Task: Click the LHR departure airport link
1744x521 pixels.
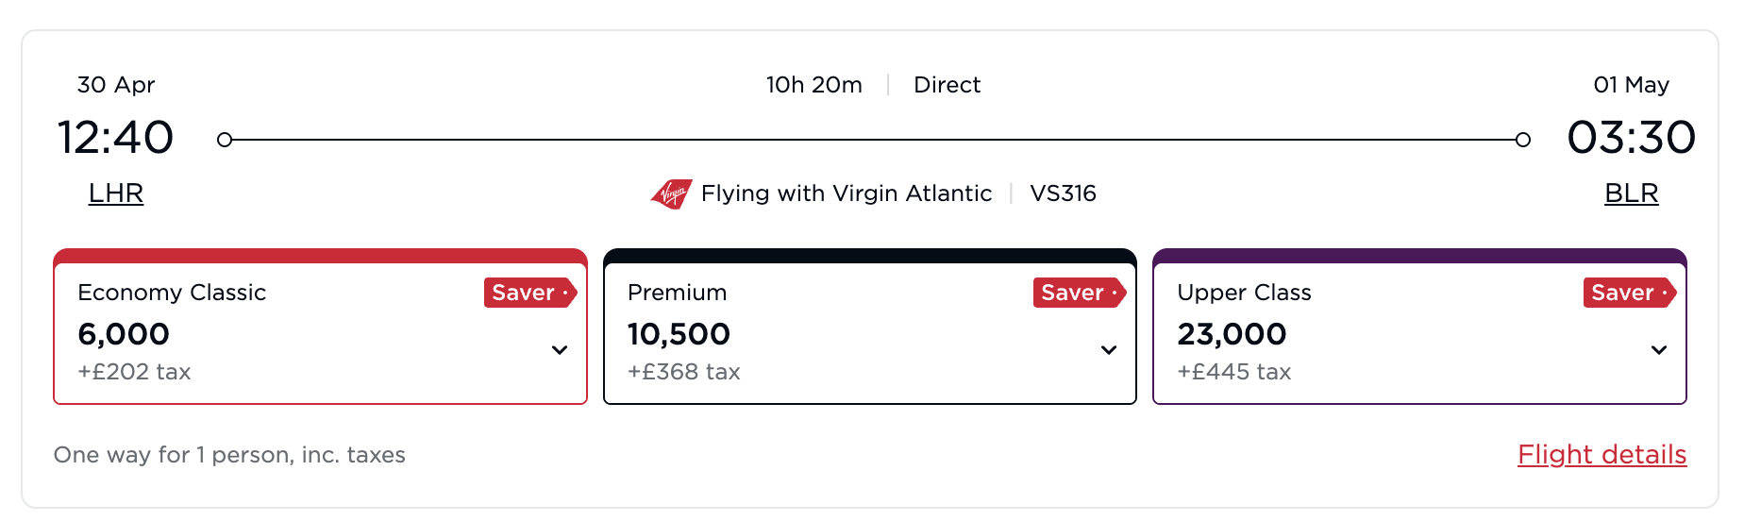Action: coord(116,193)
